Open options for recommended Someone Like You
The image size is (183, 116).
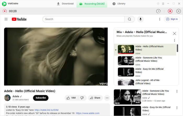click(177, 91)
